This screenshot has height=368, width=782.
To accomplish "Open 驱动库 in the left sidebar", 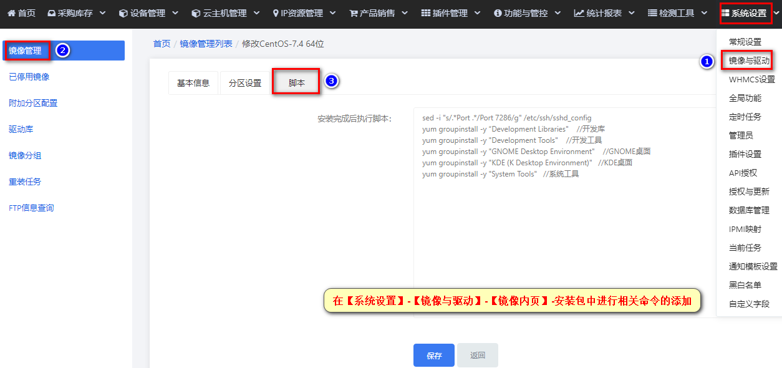I will pyautogui.click(x=21, y=130).
